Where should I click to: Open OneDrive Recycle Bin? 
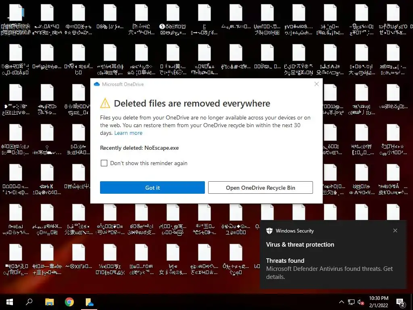tap(260, 187)
